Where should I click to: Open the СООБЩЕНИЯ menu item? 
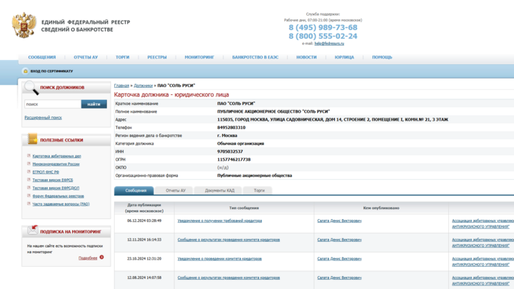42,57
